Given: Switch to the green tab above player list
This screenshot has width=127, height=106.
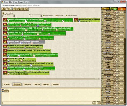Looking at the screenshot, I should (x=113, y=9).
